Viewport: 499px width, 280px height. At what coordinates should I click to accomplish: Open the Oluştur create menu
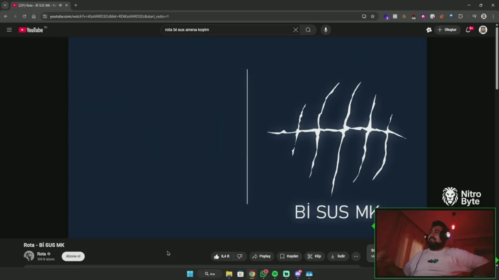(447, 30)
